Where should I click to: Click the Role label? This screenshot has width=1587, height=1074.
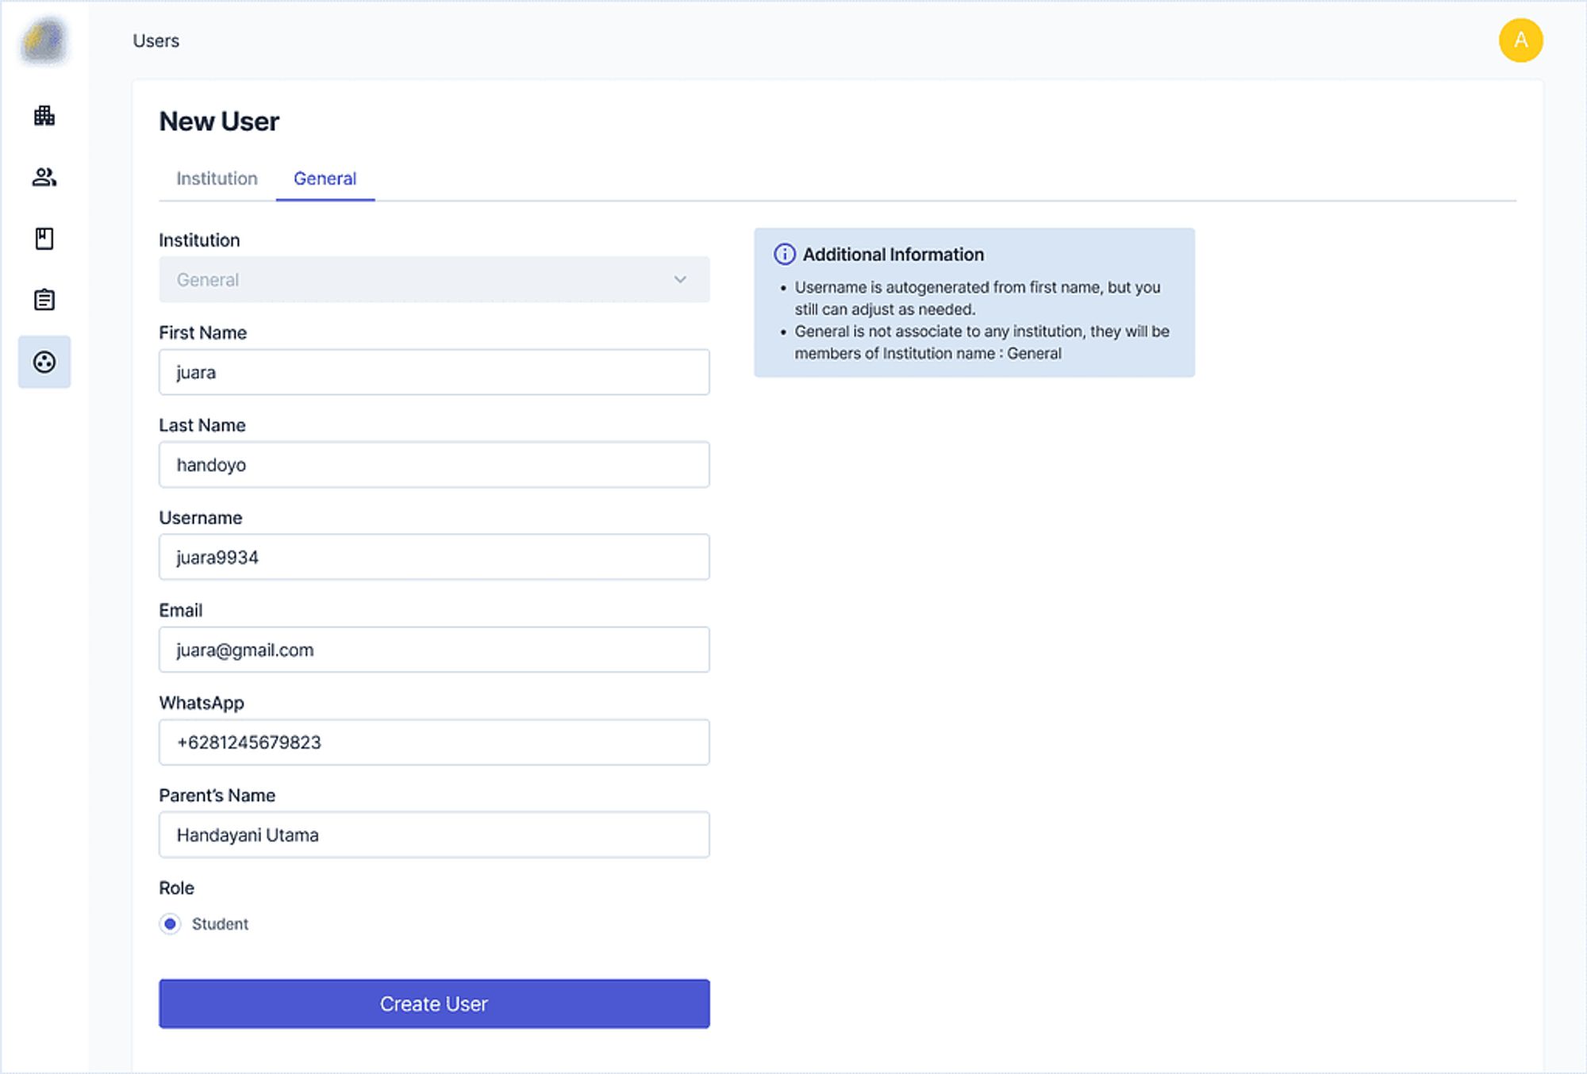coord(177,888)
